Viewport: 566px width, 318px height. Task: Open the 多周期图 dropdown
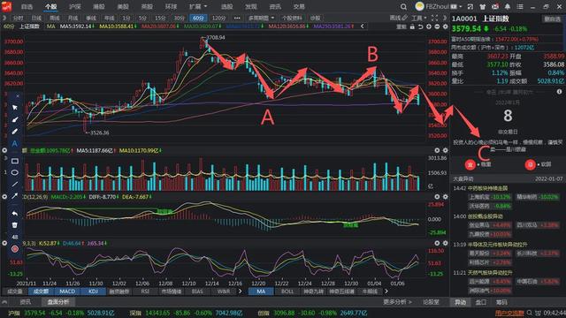pos(262,18)
